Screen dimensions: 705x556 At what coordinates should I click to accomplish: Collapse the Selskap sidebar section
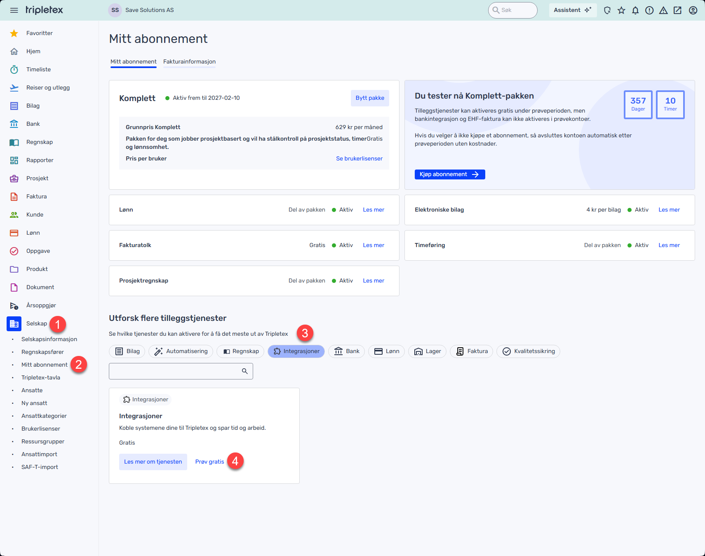click(x=36, y=323)
